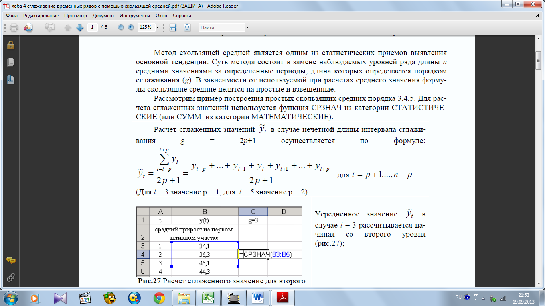Click the Print icon in toolbar
This screenshot has height=306, width=545.
(14, 27)
